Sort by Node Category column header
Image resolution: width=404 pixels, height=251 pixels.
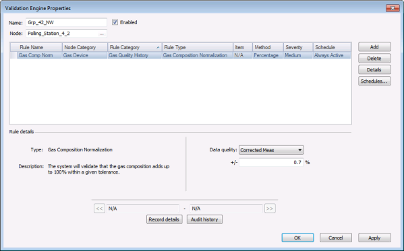click(x=85, y=47)
